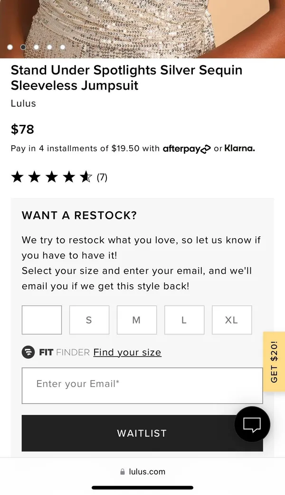Screen dimensions: 285x495
Task: Open the Find your size link
Action: pyautogui.click(x=127, y=352)
